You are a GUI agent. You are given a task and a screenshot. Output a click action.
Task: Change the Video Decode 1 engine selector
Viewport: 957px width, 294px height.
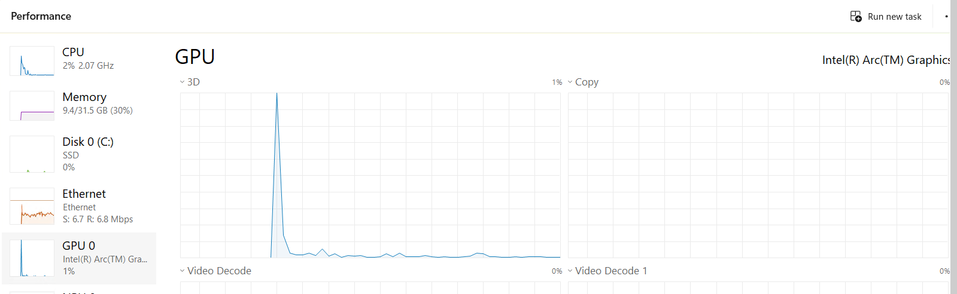click(570, 271)
